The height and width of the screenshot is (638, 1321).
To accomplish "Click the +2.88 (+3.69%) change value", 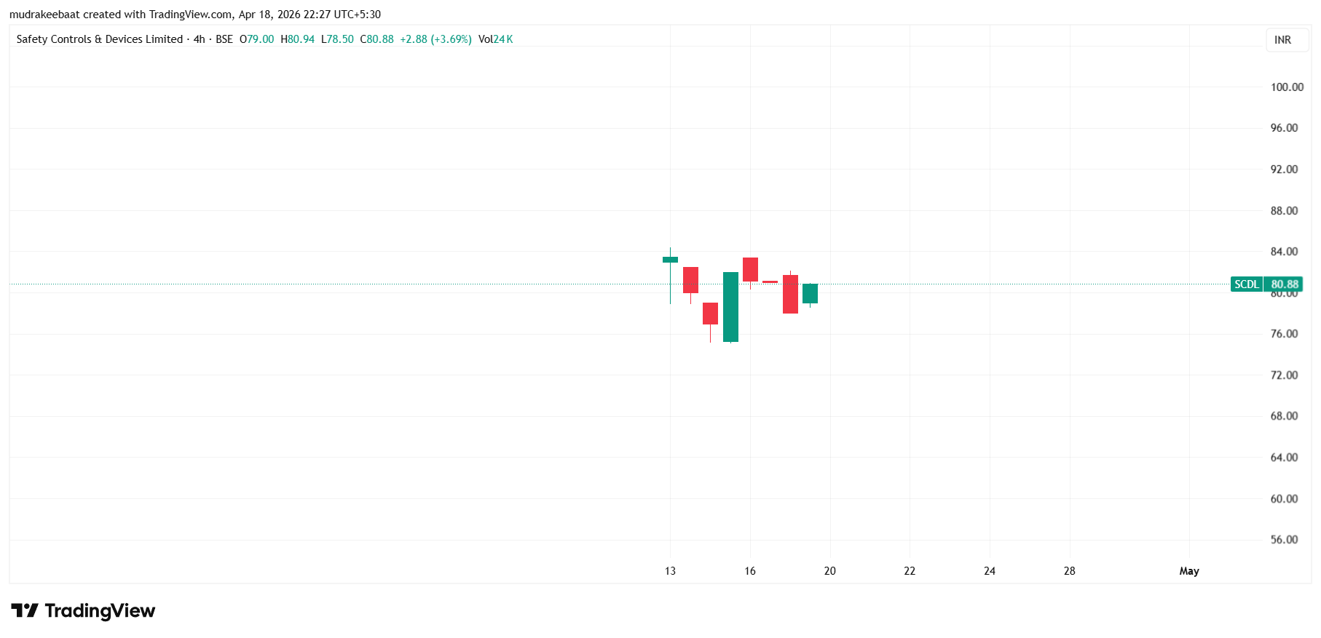I will coord(435,39).
